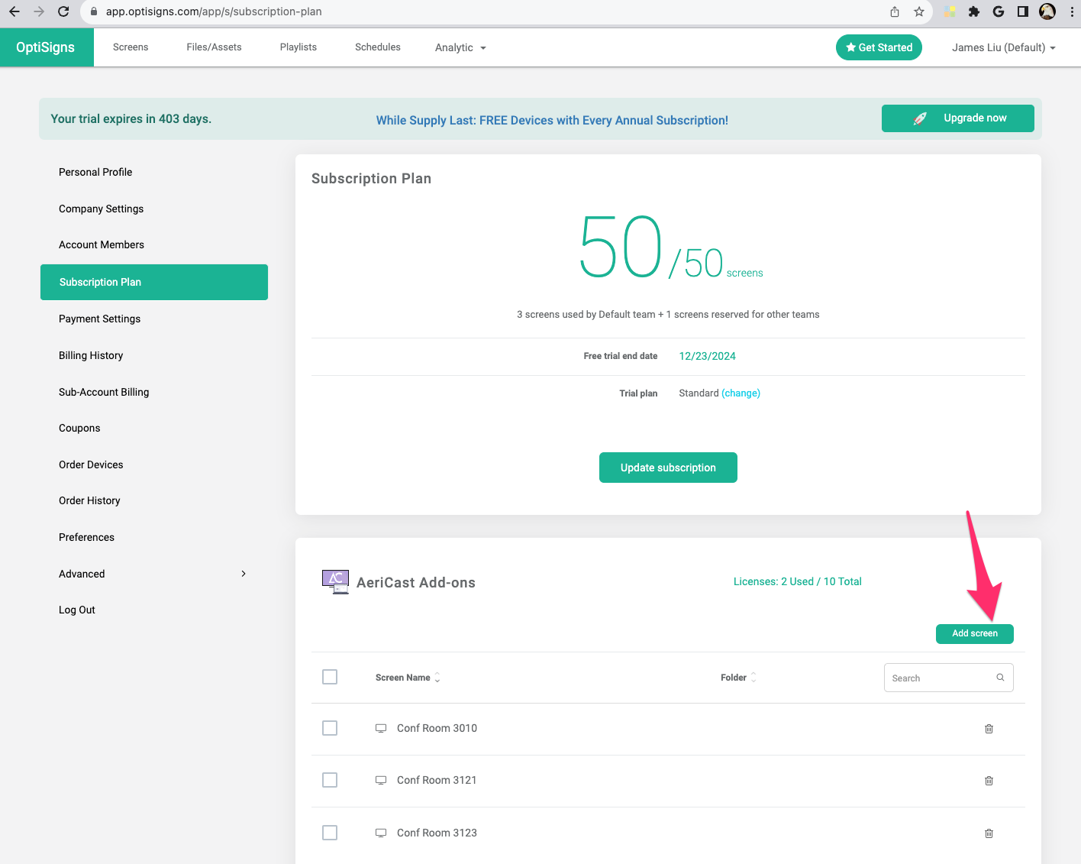Click the browser address bar URL
The height and width of the screenshot is (864, 1081).
point(214,11)
